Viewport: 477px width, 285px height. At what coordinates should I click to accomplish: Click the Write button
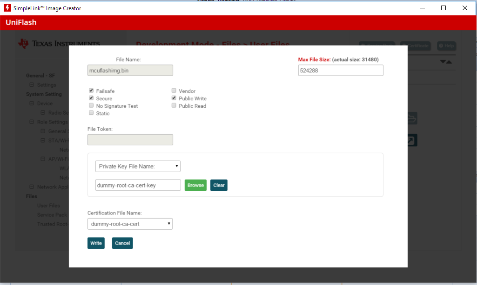tap(96, 243)
